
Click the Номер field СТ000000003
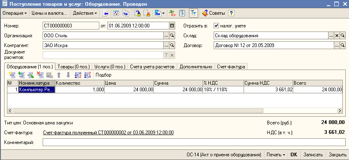click(x=71, y=25)
